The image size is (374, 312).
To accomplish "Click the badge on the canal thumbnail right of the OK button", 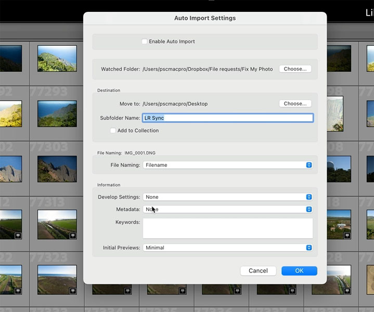I will [x=347, y=291].
